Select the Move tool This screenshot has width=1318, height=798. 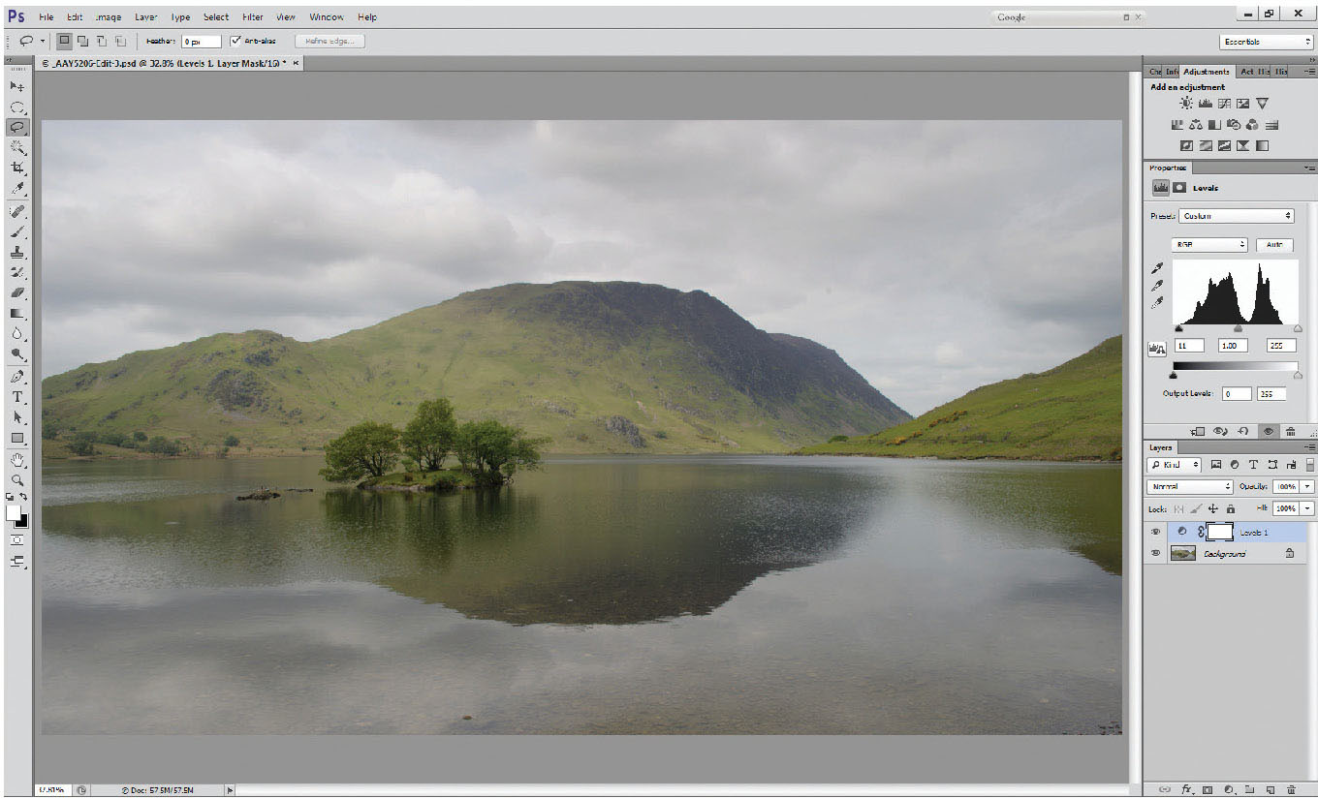[x=17, y=87]
